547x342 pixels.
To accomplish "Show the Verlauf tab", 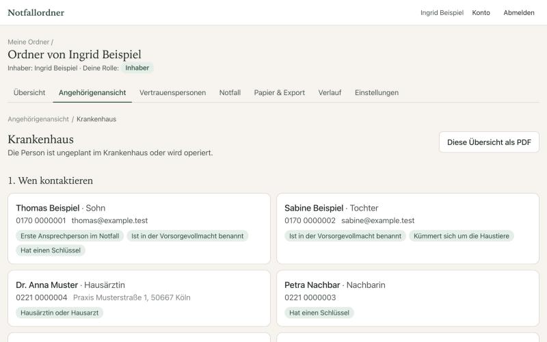I will 330,92.
